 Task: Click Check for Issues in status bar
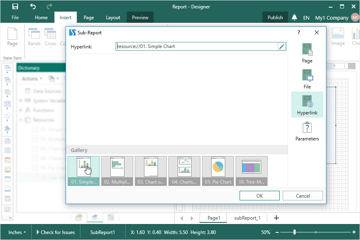click(x=56, y=232)
